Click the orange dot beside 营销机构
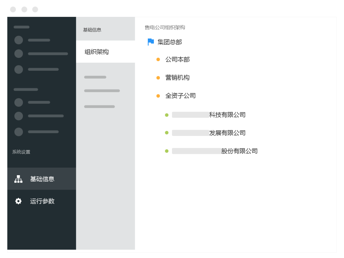Screen dimensions: 344x258 pos(158,78)
